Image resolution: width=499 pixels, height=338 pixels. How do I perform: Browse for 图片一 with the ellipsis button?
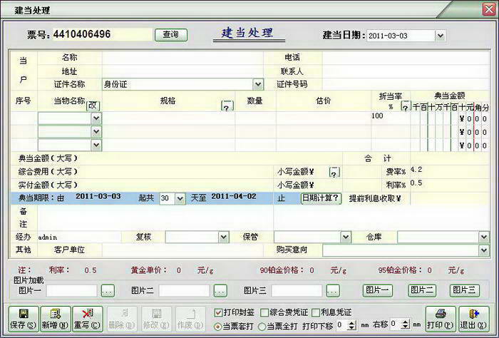tap(108, 290)
